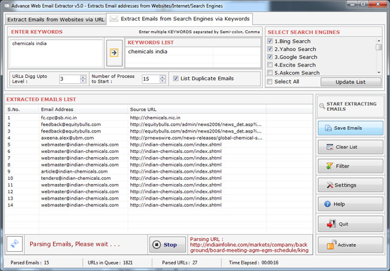Image resolution: width=390 pixels, height=271 pixels.
Task: Click the Stop circle icon
Action: click(157, 245)
